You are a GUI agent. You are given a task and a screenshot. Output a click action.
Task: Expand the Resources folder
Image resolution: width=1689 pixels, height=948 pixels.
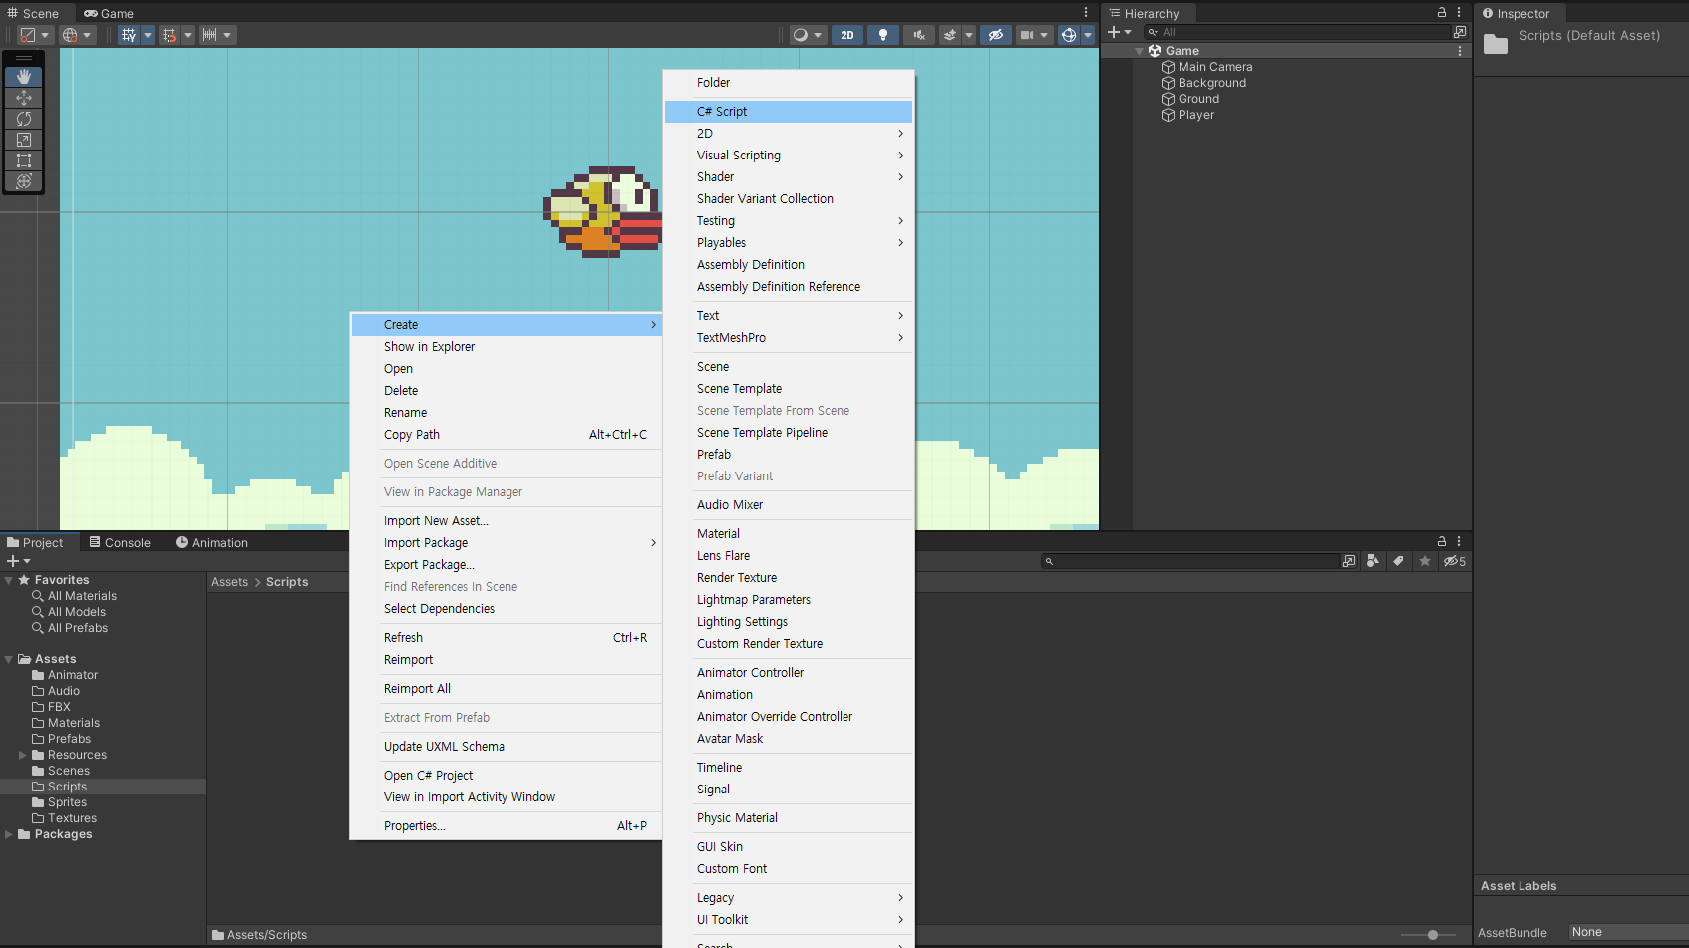[x=23, y=755]
